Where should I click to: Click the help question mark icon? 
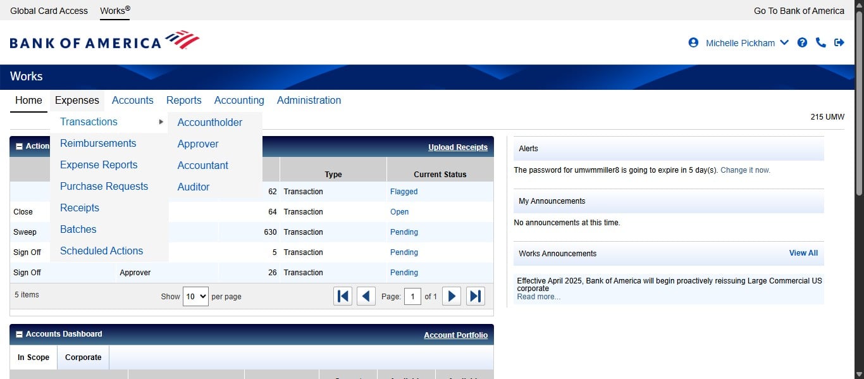pyautogui.click(x=802, y=43)
